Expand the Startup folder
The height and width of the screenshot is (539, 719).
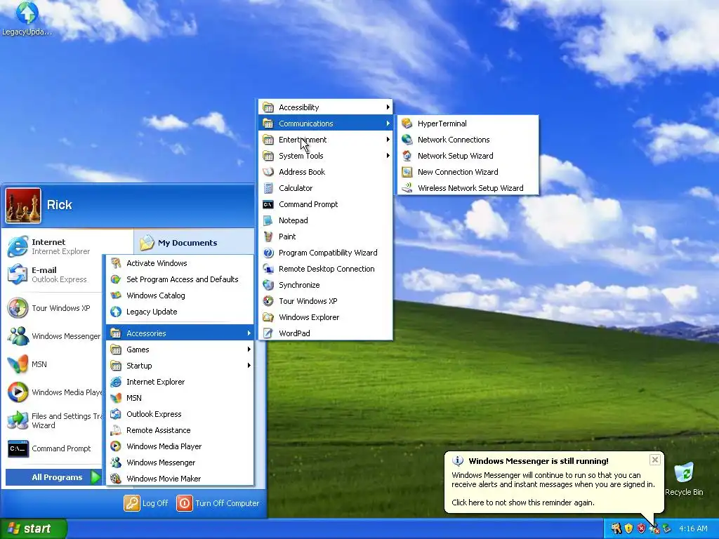click(x=180, y=365)
